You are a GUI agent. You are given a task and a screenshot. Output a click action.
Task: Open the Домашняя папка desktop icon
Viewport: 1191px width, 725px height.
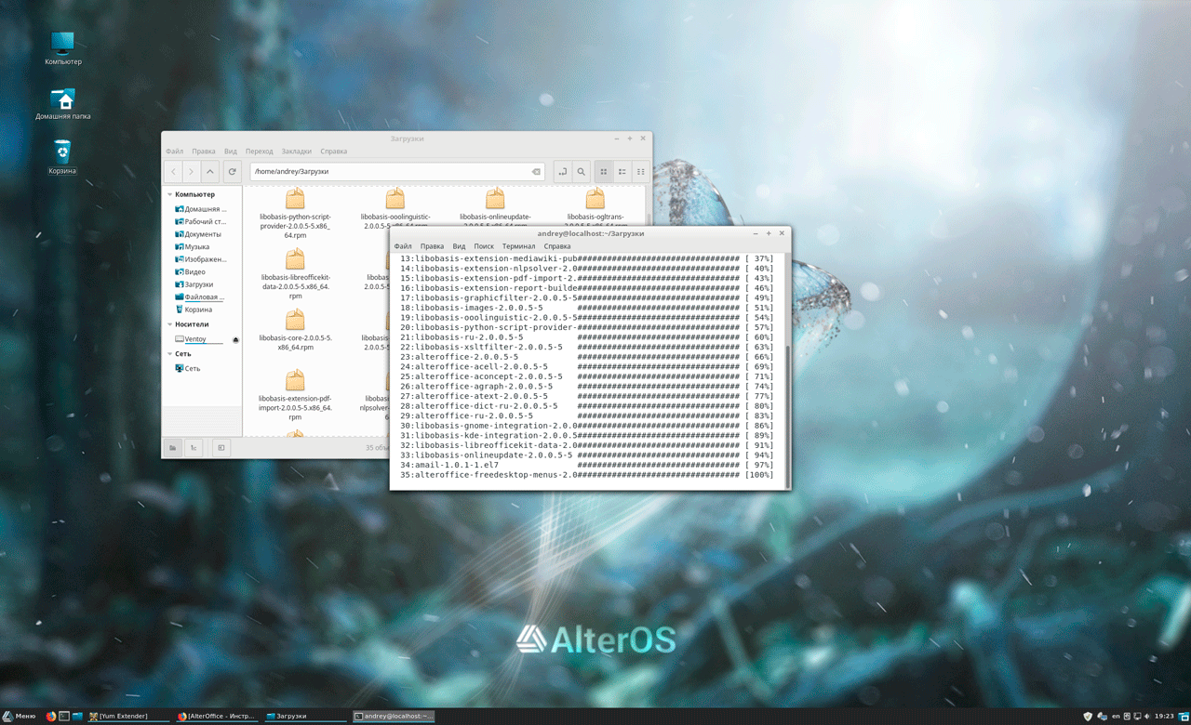point(62,104)
